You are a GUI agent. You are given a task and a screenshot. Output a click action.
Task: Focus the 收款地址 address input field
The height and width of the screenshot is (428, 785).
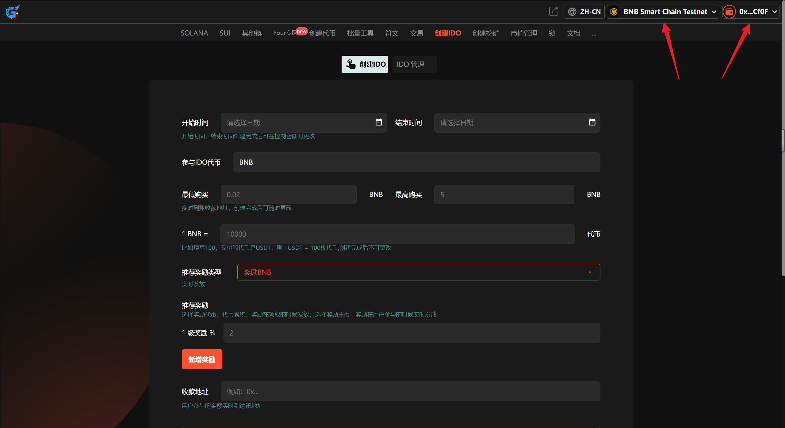tap(410, 392)
